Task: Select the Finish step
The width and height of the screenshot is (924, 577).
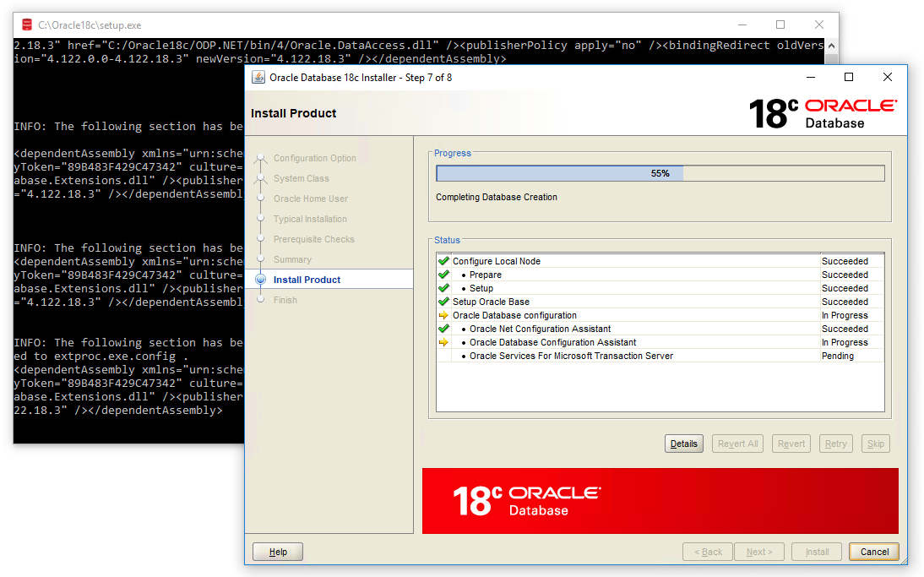Action: [285, 300]
